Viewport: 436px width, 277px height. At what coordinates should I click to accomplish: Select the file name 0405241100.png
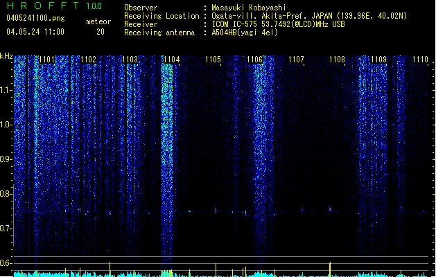pyautogui.click(x=35, y=18)
